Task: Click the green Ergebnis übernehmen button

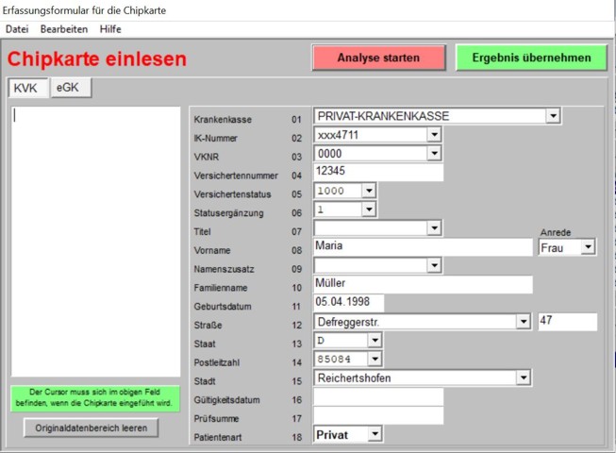Action: (x=531, y=58)
